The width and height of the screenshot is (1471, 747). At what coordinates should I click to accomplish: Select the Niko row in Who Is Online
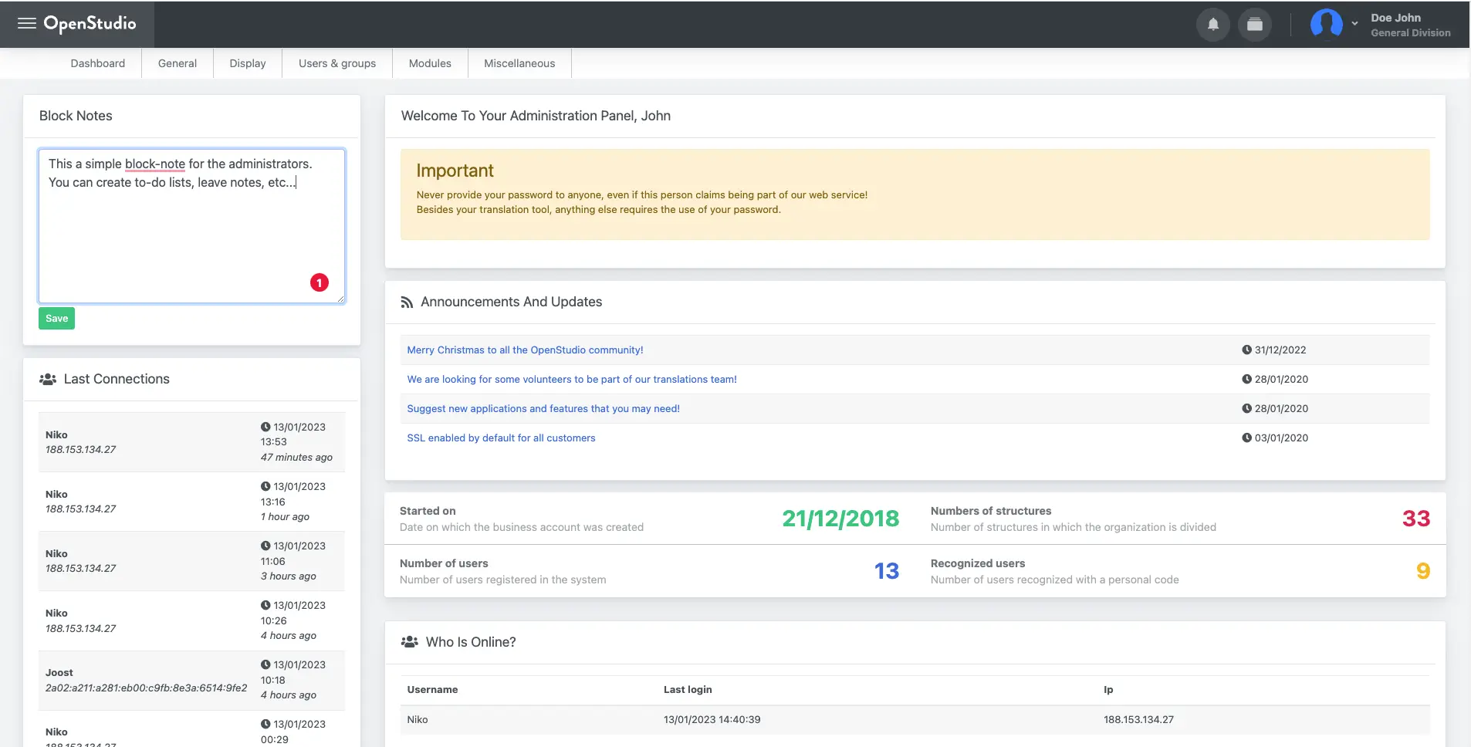915,719
